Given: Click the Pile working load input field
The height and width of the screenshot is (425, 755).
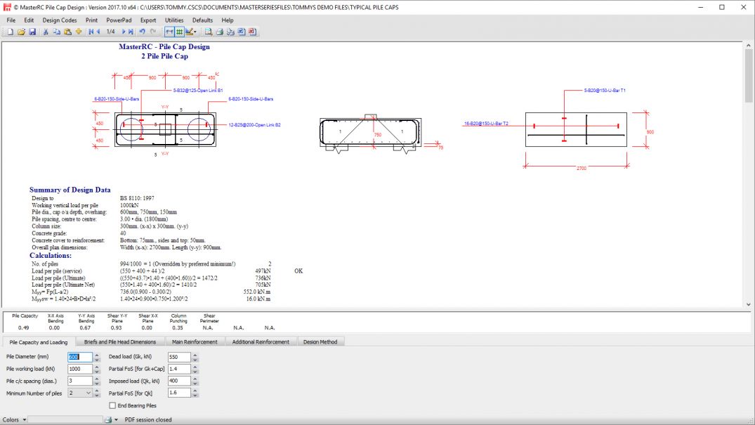Looking at the screenshot, I should (x=80, y=369).
